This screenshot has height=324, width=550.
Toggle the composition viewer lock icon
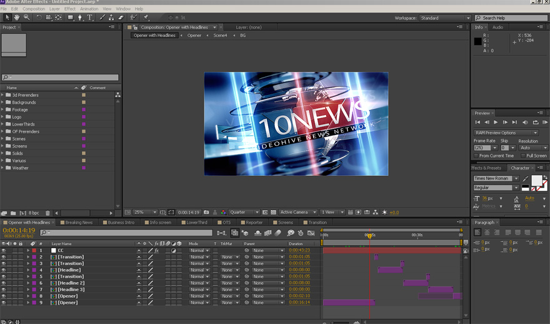pyautogui.click(x=135, y=27)
